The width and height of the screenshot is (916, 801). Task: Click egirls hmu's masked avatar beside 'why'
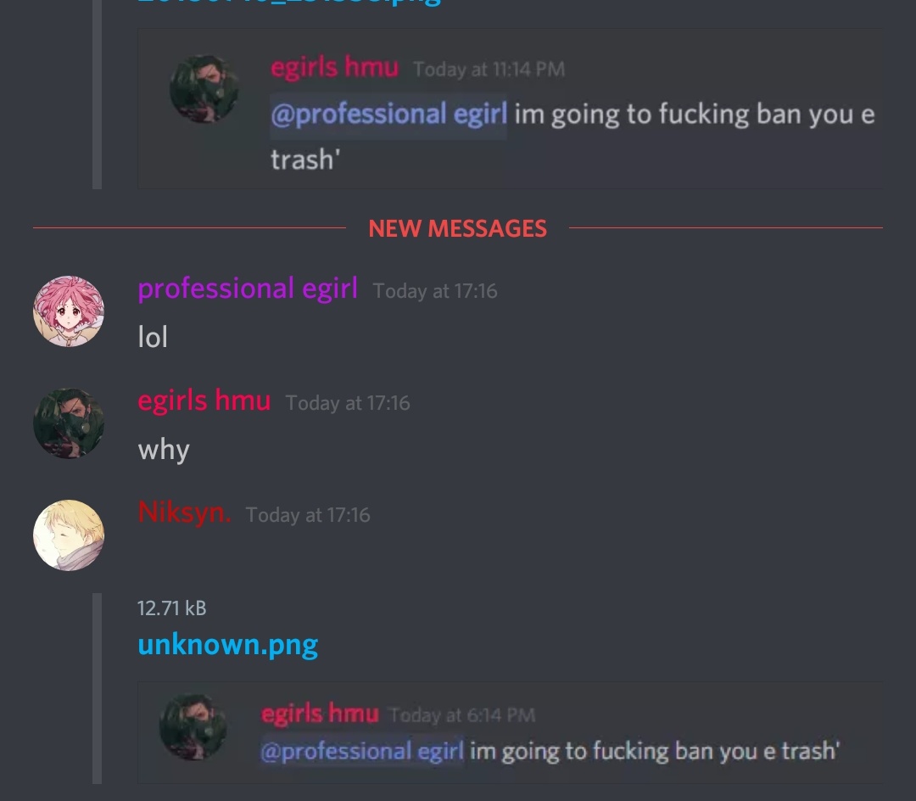point(69,423)
